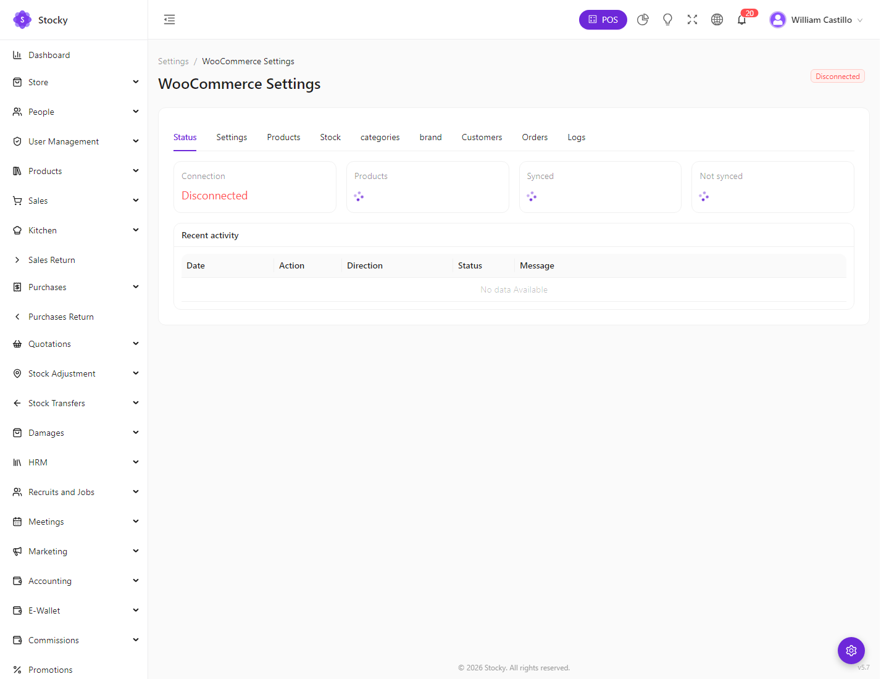Switch to the Products tab
This screenshot has width=889, height=679.
pyautogui.click(x=283, y=137)
